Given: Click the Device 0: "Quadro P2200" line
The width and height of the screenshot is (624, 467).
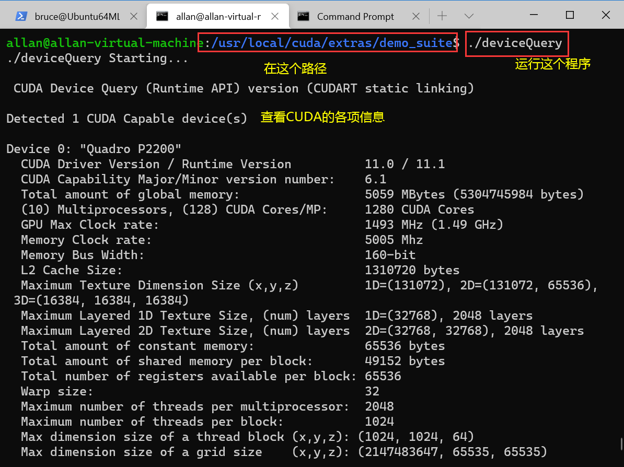Looking at the screenshot, I should pos(94,149).
